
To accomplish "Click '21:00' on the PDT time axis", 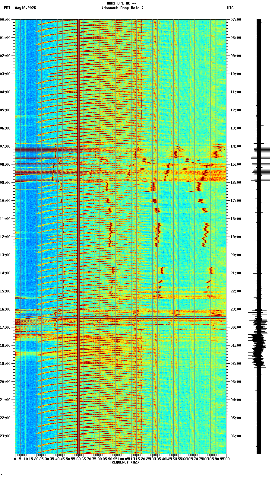I will (5, 400).
